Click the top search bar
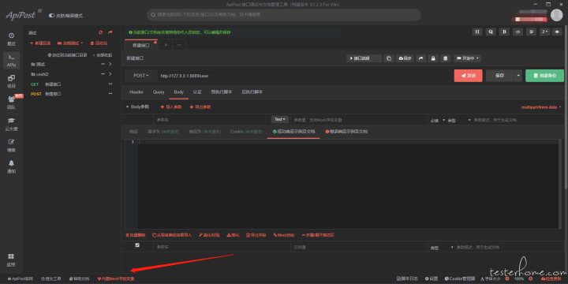The width and height of the screenshot is (568, 284). pyautogui.click(x=284, y=15)
